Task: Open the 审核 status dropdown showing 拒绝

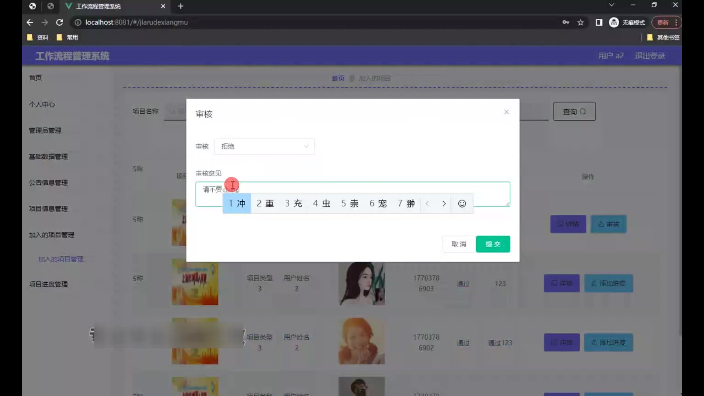Action: [264, 146]
